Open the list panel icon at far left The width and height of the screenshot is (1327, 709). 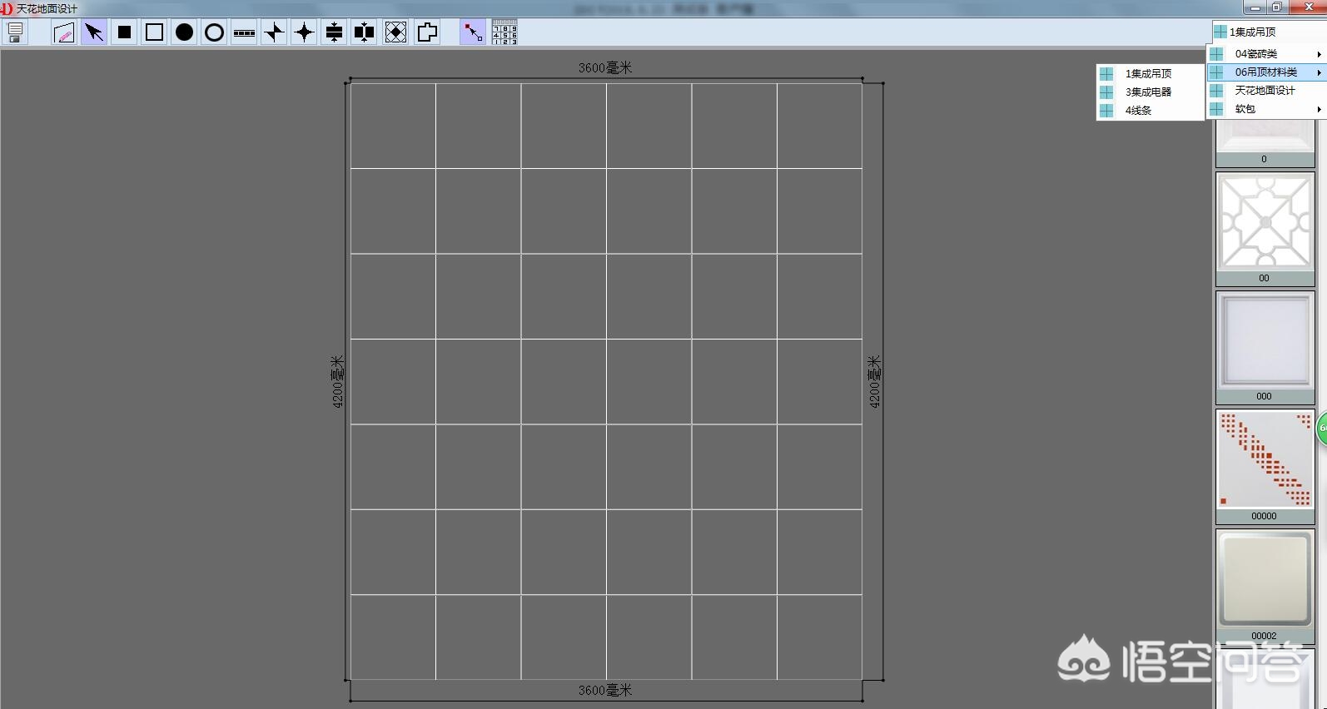point(15,32)
